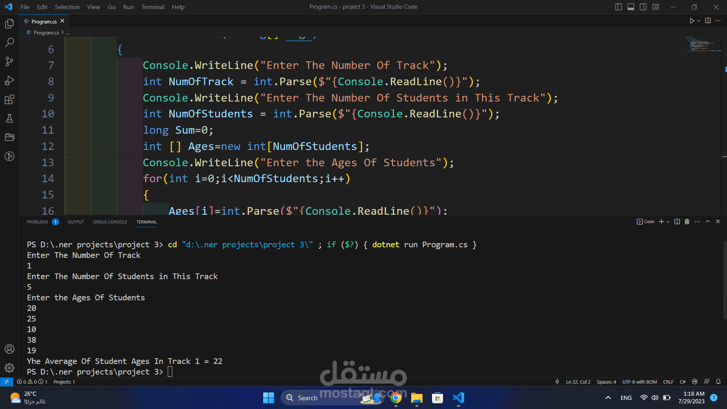
Task: Create a new terminal with plus icon
Action: (661, 222)
